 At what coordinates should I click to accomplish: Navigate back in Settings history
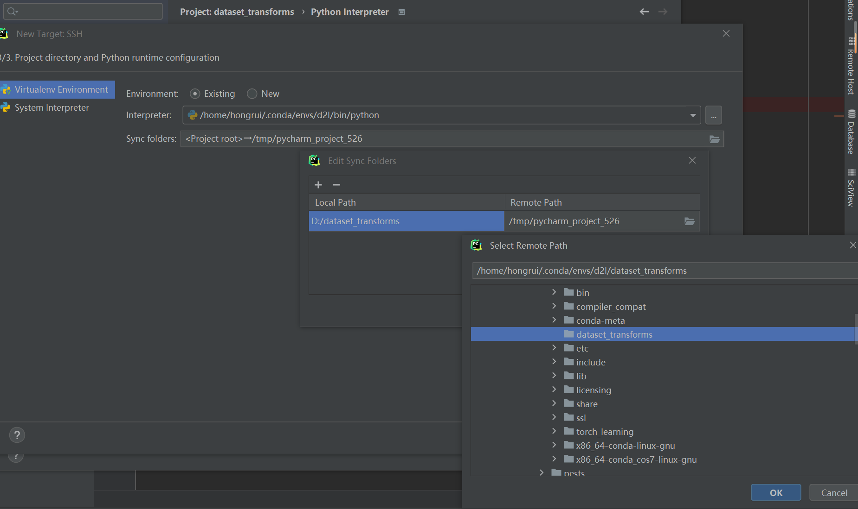(x=644, y=12)
